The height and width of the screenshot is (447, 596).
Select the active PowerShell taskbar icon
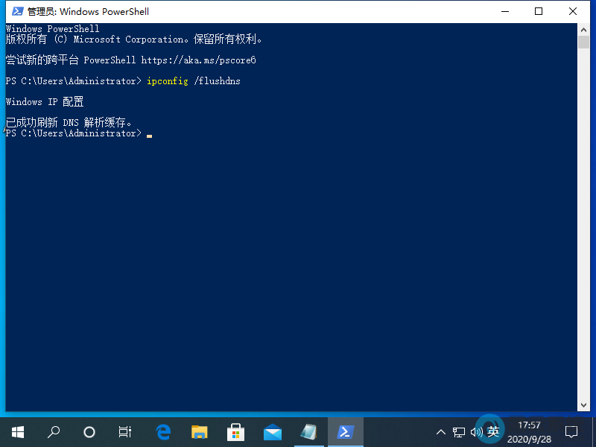point(346,431)
